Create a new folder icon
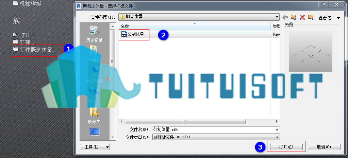The height and width of the screenshot is (158, 348). tap(311, 17)
